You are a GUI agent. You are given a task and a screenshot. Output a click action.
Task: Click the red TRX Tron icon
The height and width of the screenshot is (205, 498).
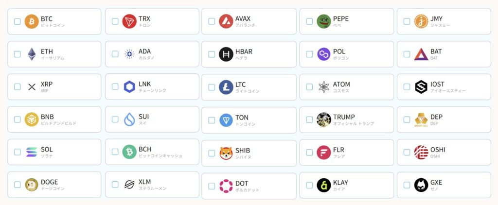(x=129, y=21)
